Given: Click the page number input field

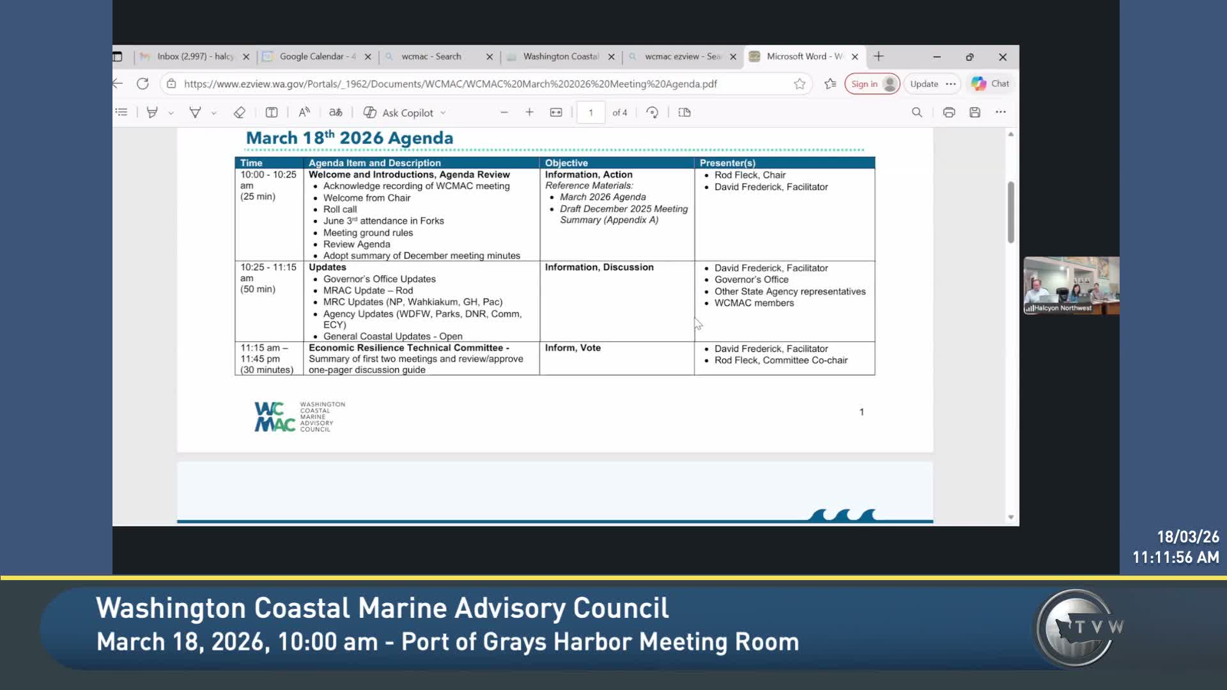Looking at the screenshot, I should [x=590, y=112].
